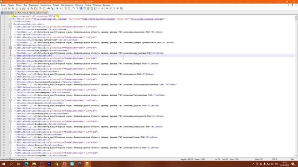Collapse the id="id5" definition fold
Screen dimensions: 298x167
coord(10,69)
